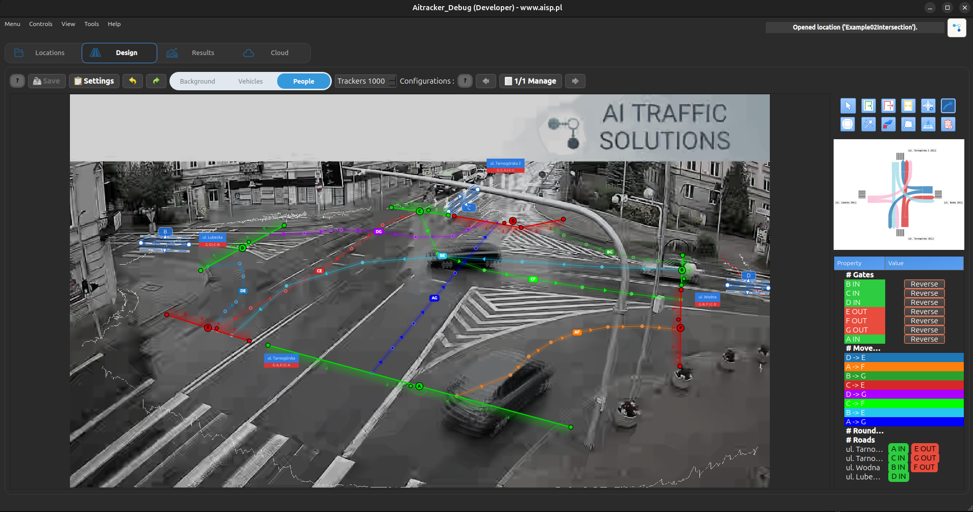The height and width of the screenshot is (512, 973).
Task: Switch to the Design tab
Action: (x=119, y=53)
